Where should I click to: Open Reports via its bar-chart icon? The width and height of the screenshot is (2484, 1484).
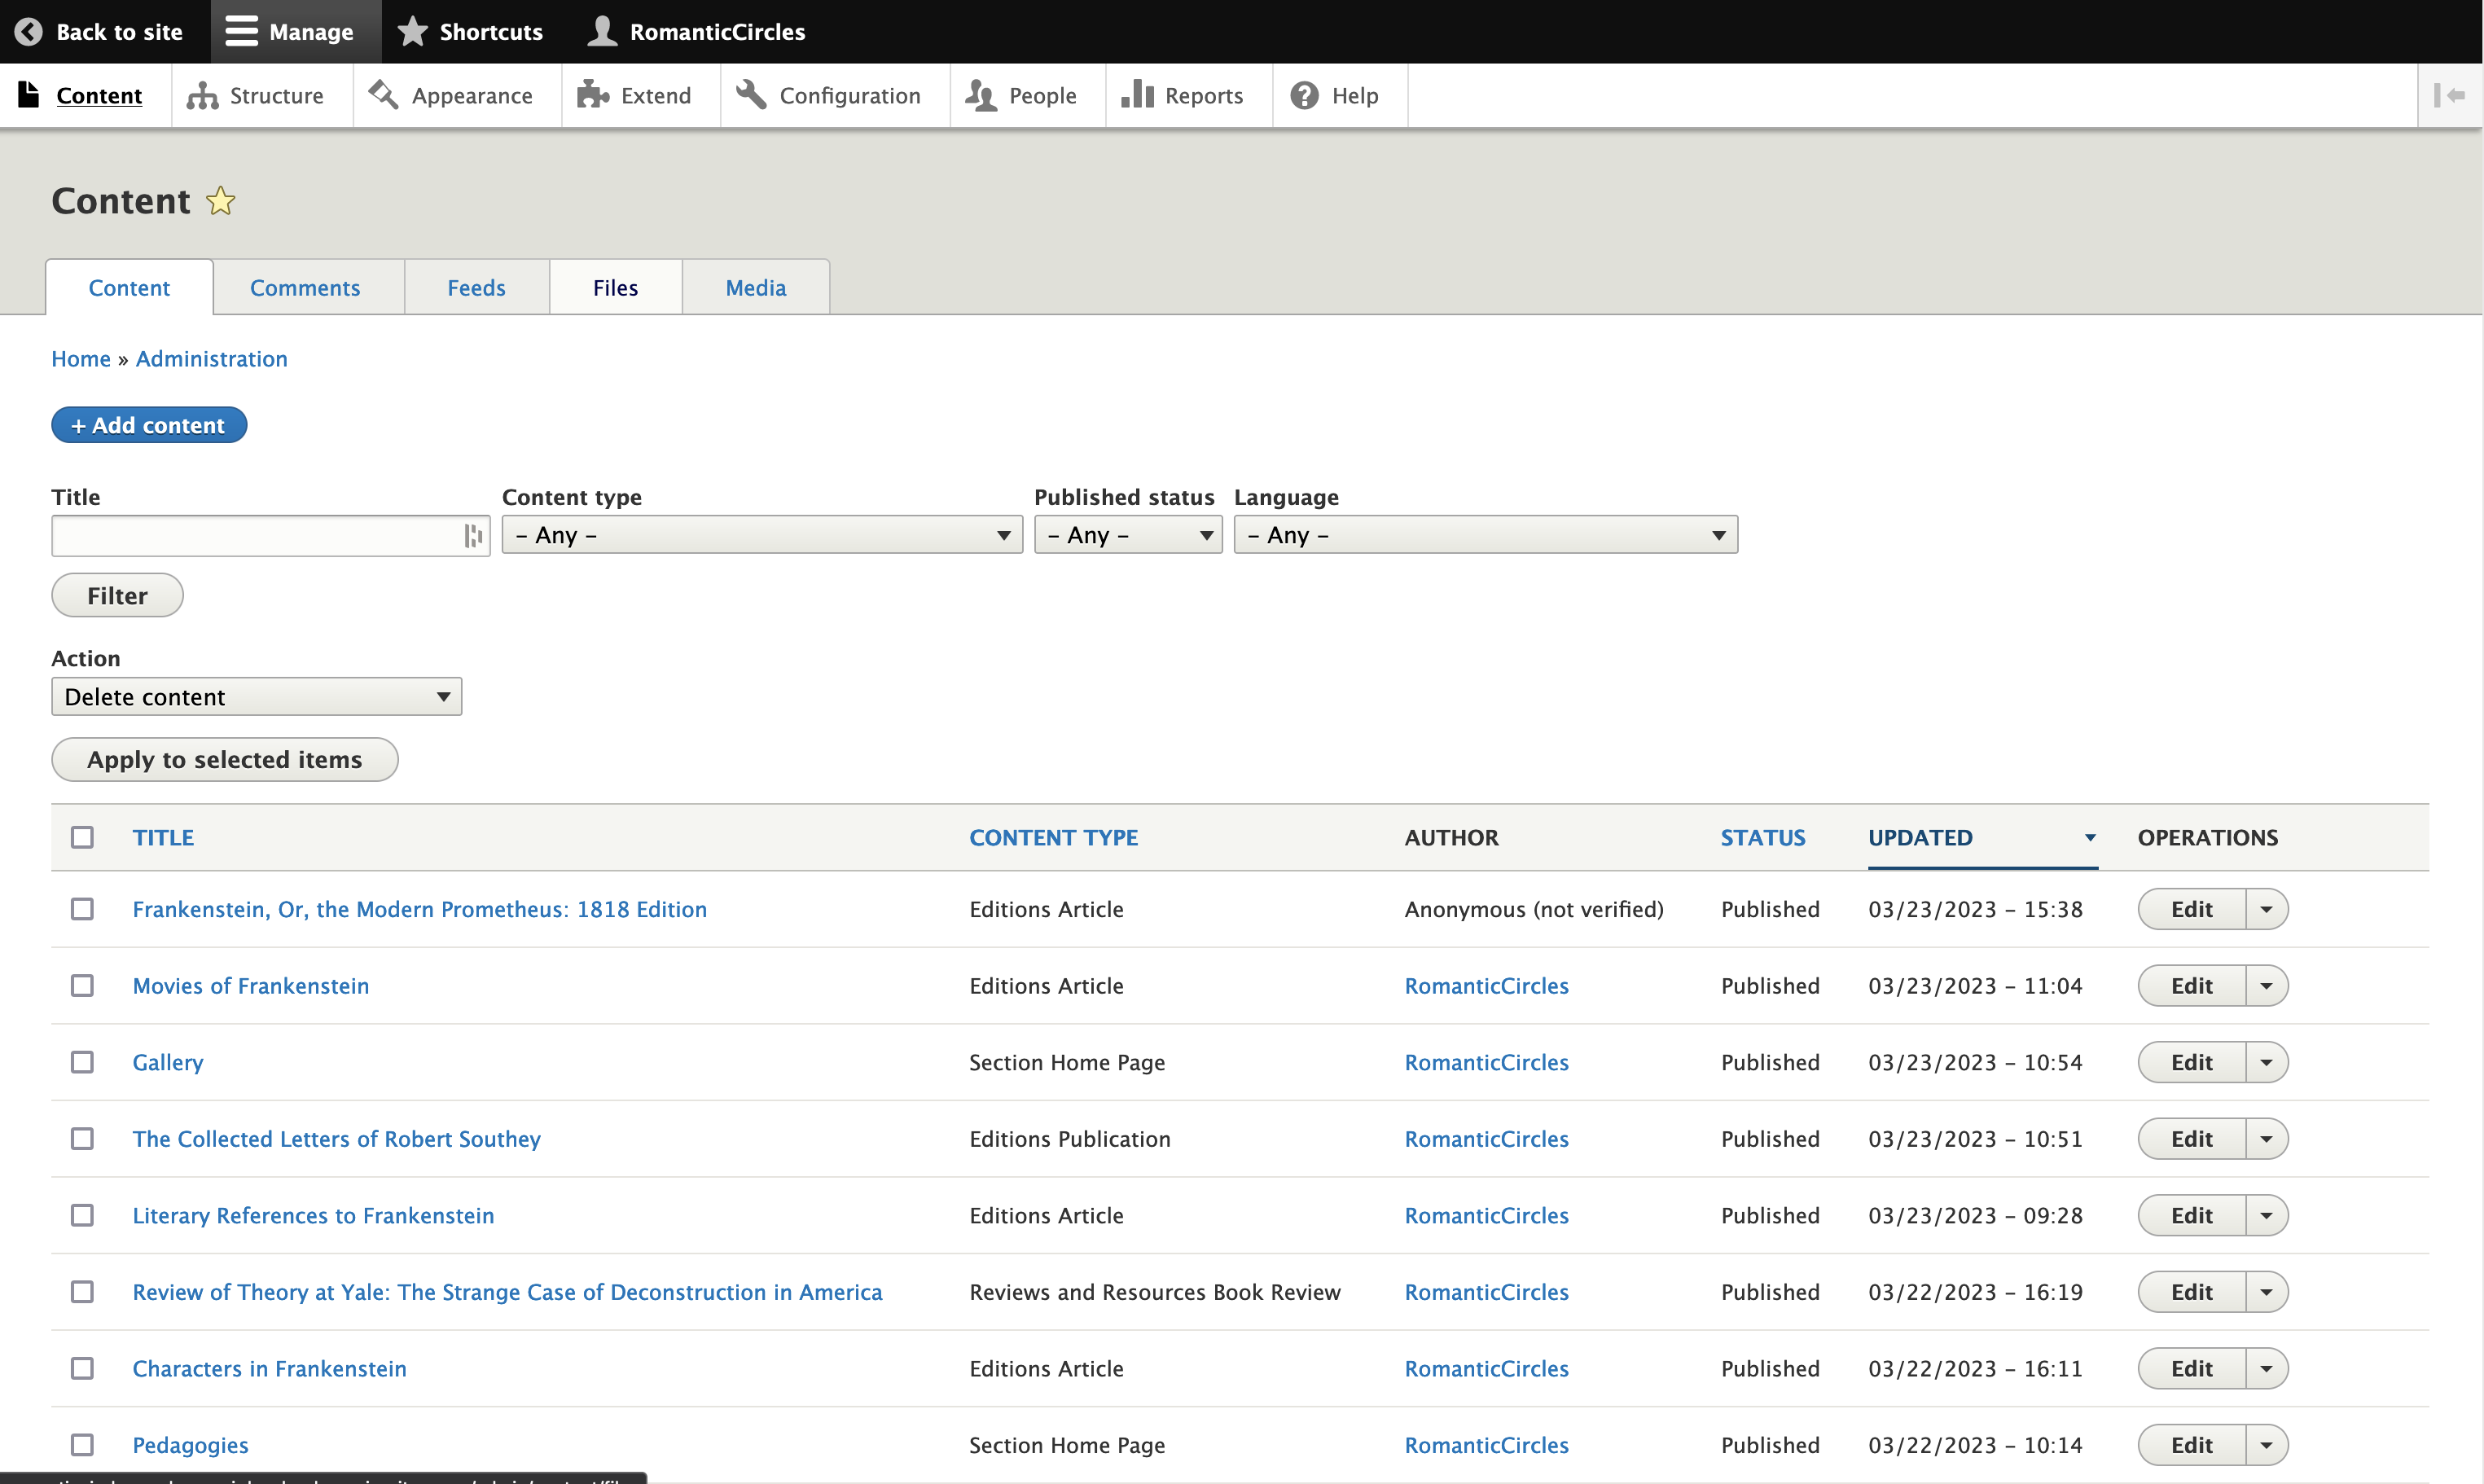point(1138,95)
